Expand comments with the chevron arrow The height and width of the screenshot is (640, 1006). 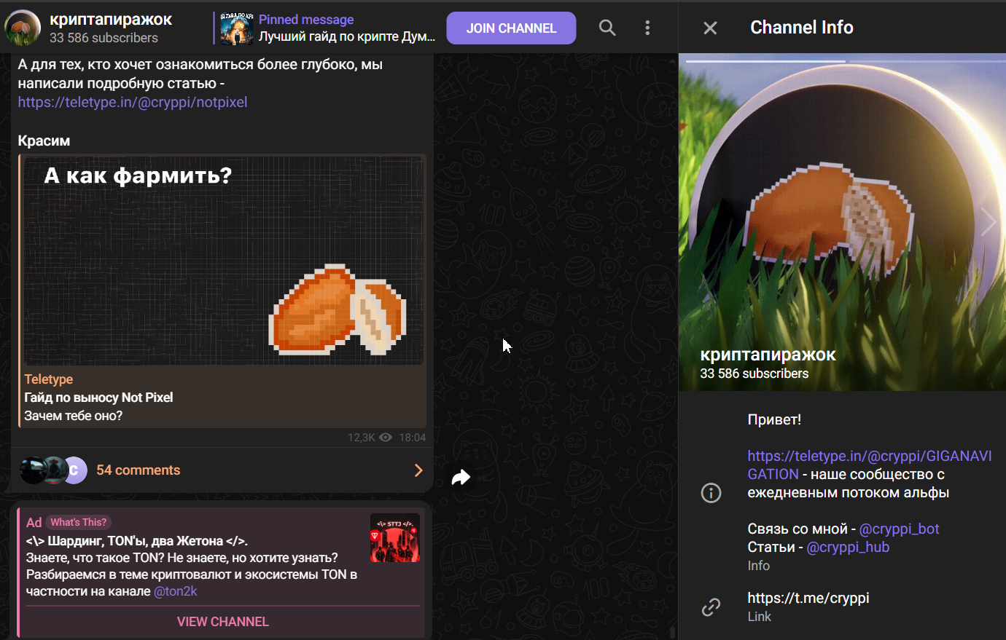(x=418, y=470)
